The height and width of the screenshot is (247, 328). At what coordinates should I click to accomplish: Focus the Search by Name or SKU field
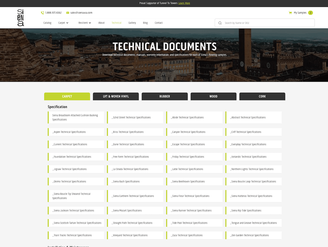(x=265, y=23)
